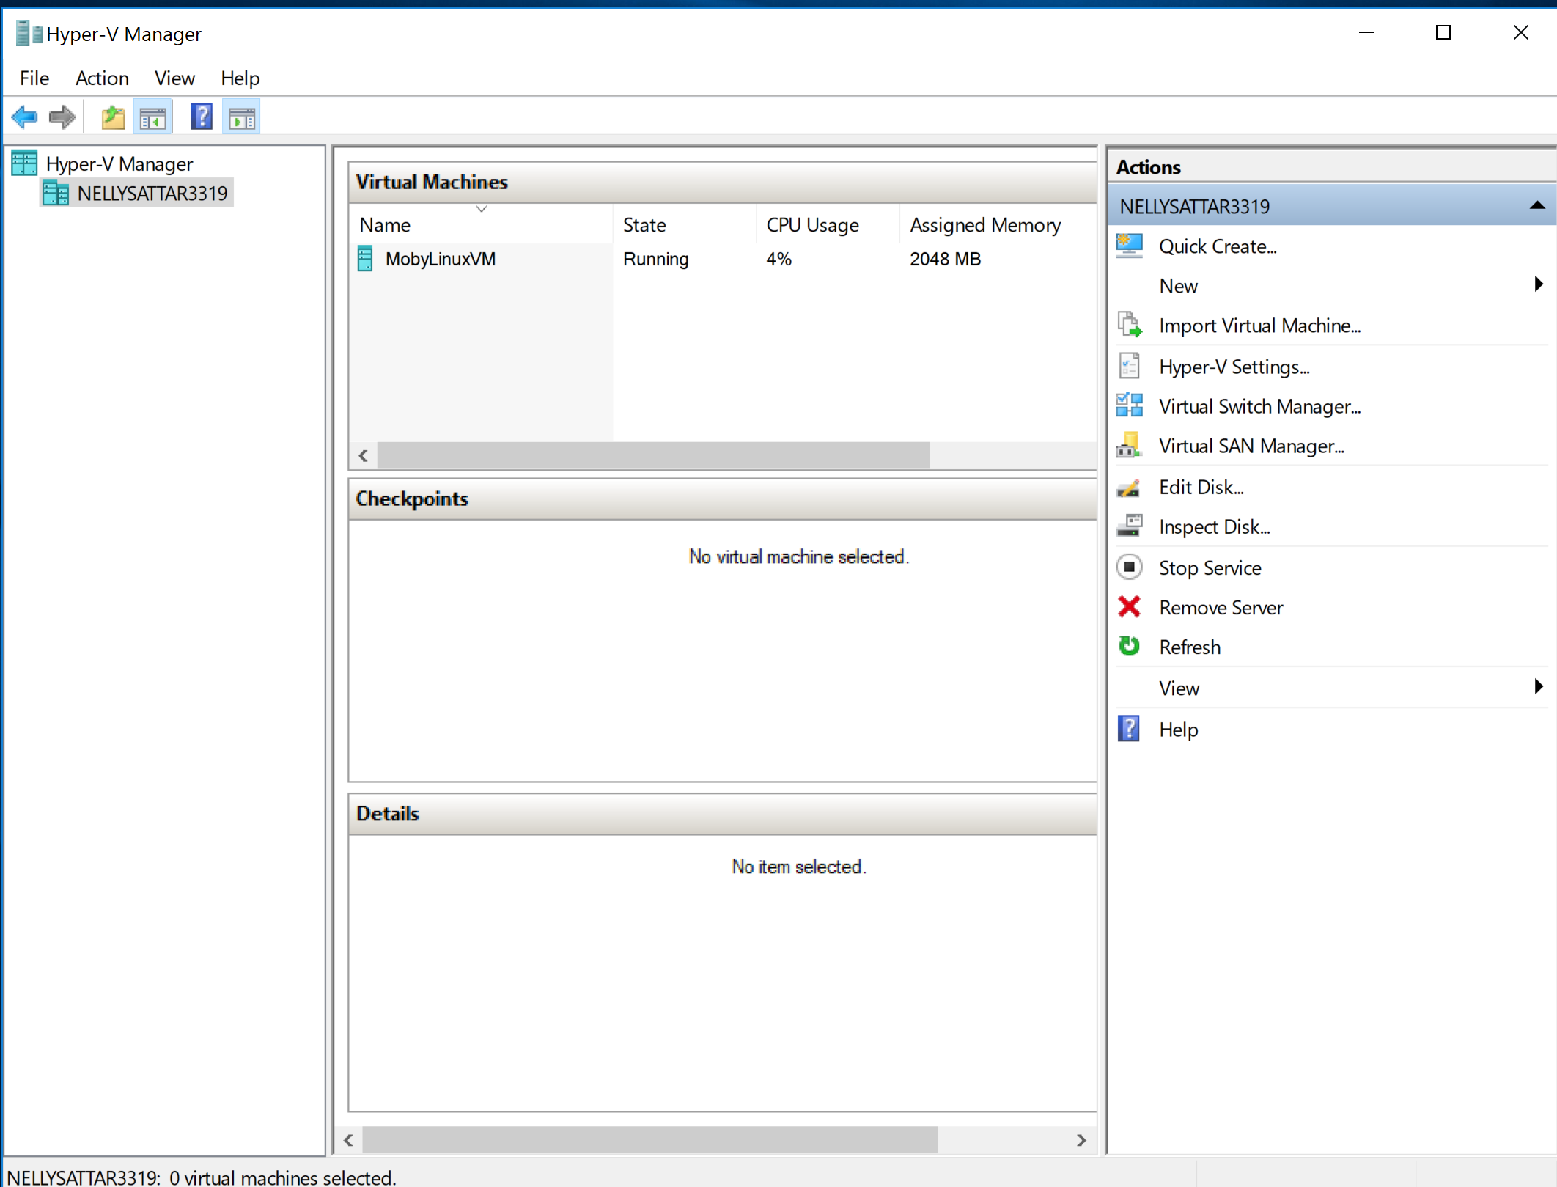Click the 2048 MB memory cell
The image size is (1557, 1187).
[x=945, y=259]
